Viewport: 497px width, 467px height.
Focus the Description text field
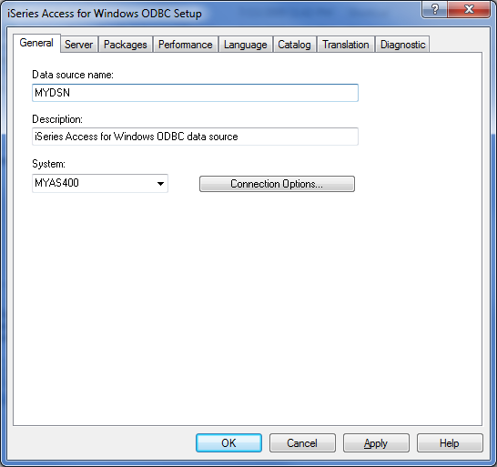[x=195, y=137]
